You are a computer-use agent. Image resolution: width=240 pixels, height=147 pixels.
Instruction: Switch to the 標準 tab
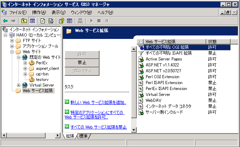(x=83, y=136)
